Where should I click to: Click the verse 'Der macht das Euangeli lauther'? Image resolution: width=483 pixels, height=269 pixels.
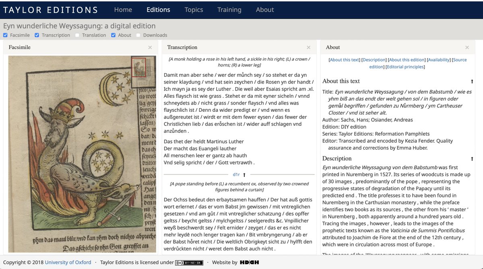tap(200, 149)
